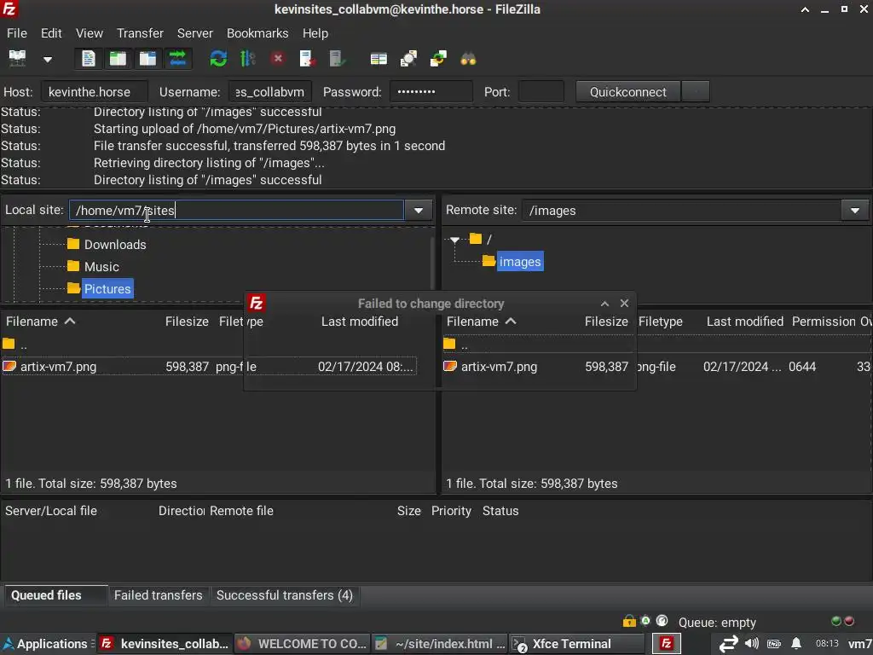
Task: Open the remote parent directory entry
Action: 457,345
